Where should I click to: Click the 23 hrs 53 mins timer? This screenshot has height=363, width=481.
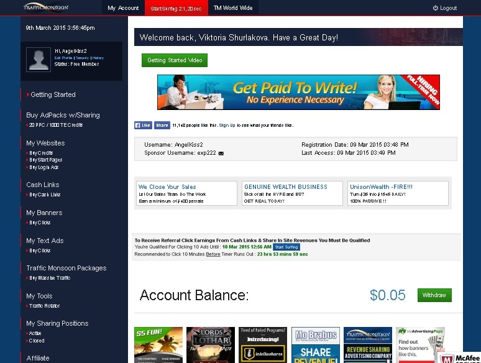(282, 254)
